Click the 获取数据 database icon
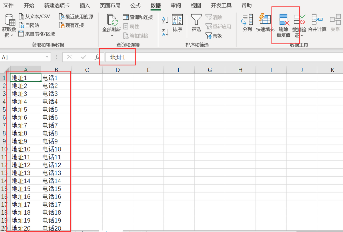 10,20
